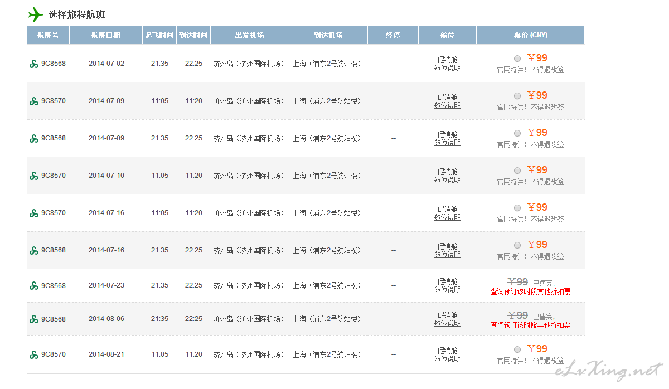Click airline logo for 9C8570 on 2014-07-16
The width and height of the screenshot is (669, 389).
[x=34, y=213]
